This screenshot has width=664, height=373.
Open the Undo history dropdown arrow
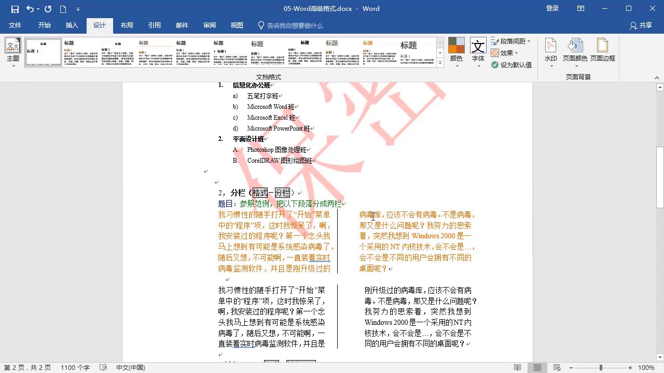click(x=38, y=9)
